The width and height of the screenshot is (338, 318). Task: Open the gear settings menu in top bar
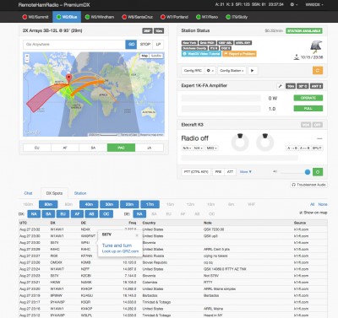[294, 5]
